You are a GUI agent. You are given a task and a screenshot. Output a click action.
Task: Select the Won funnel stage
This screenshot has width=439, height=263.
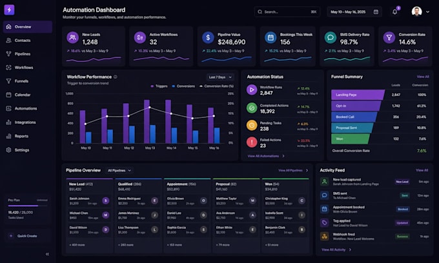(x=350, y=139)
